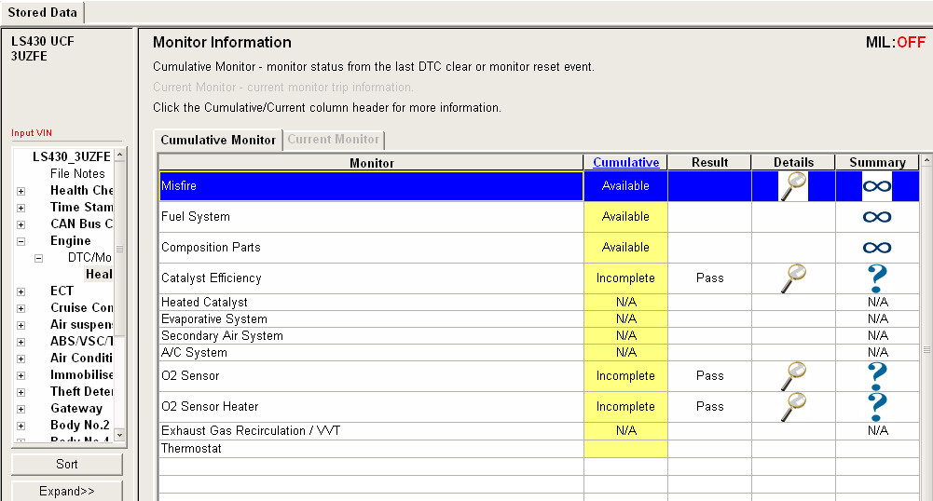Image resolution: width=933 pixels, height=501 pixels.
Task: Expand the ECT tree node
Action: [x=21, y=291]
